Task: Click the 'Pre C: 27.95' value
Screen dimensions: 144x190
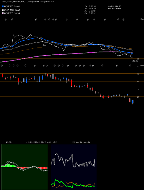Action: (x=90, y=13)
